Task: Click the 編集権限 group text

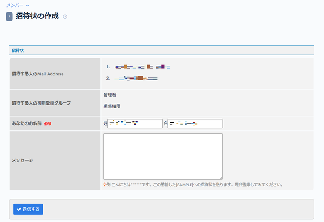Action: pyautogui.click(x=112, y=106)
